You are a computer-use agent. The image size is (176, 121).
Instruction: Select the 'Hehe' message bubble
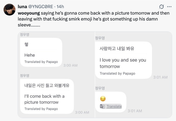(x=41, y=53)
